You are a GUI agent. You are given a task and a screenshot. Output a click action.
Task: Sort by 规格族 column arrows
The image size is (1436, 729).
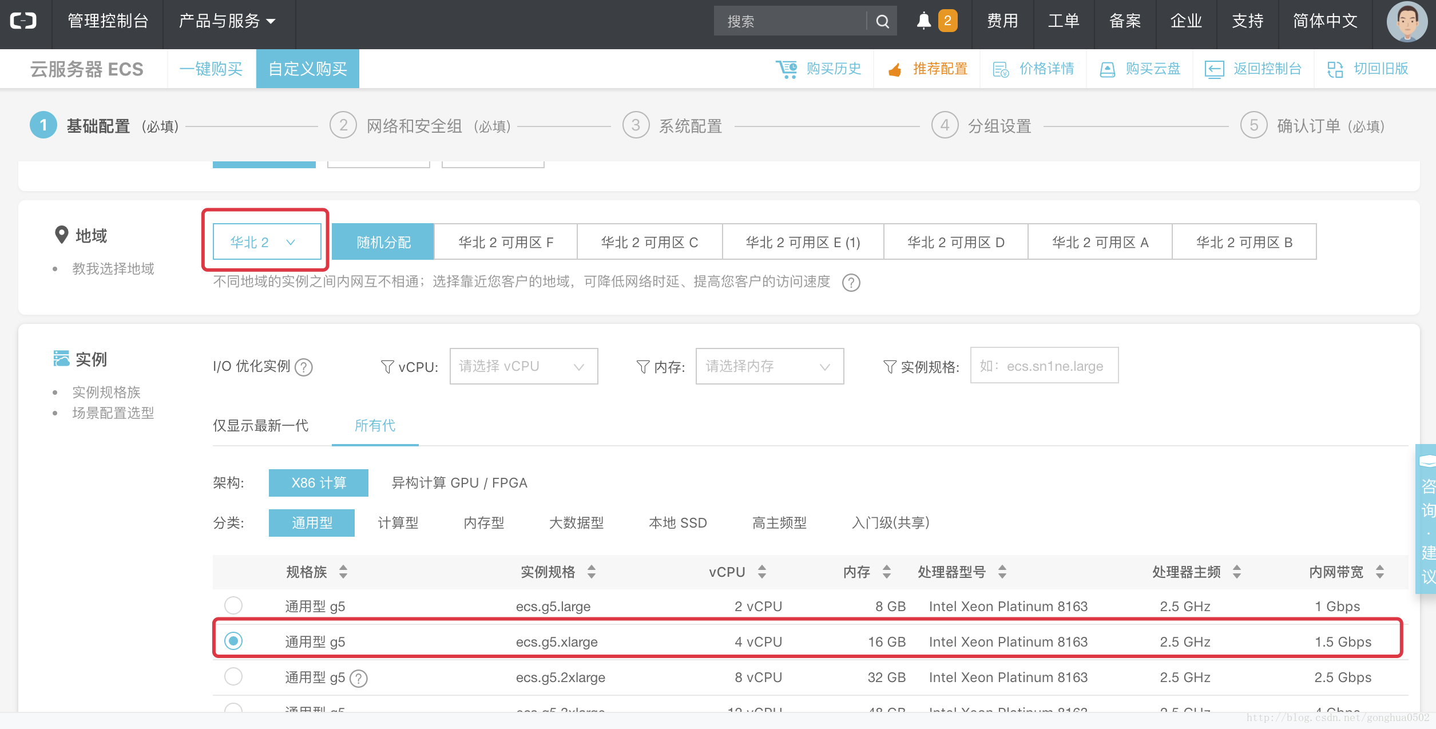[343, 572]
